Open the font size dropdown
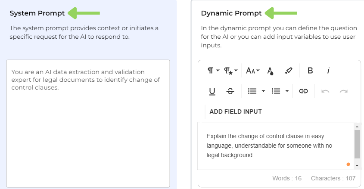 [x=252, y=71]
